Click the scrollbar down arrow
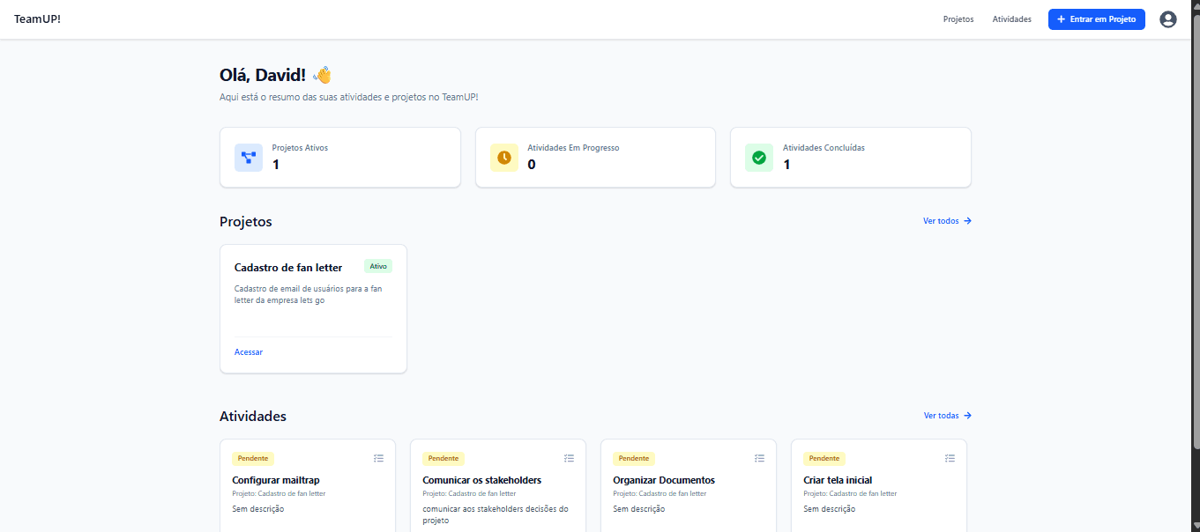 [1195, 527]
